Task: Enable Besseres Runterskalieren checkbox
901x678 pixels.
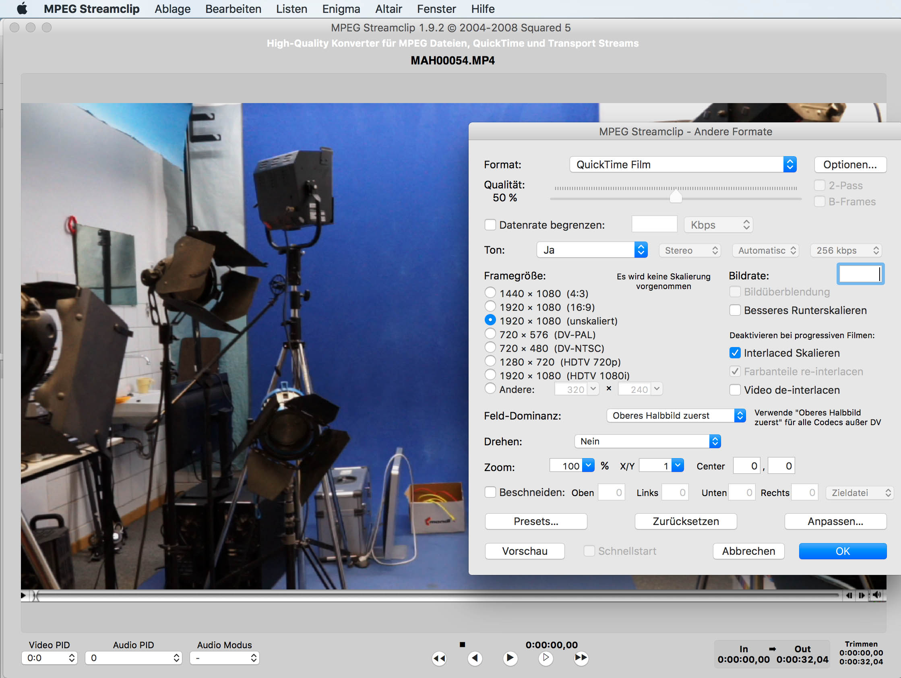Action: click(x=735, y=310)
